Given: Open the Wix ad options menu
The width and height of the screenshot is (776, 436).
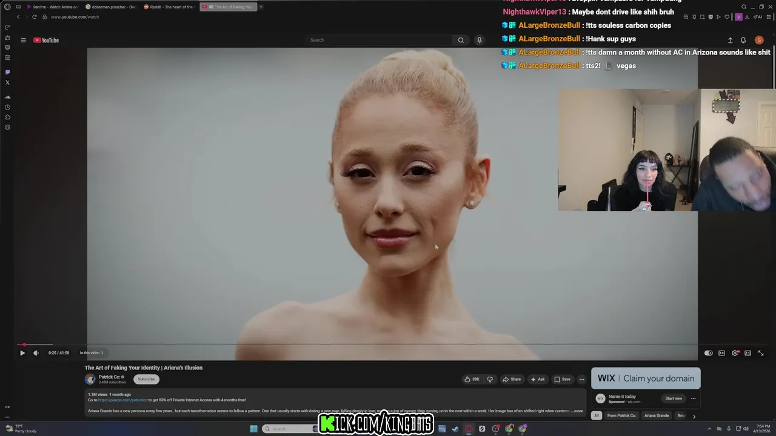Looking at the screenshot, I should pos(693,398).
